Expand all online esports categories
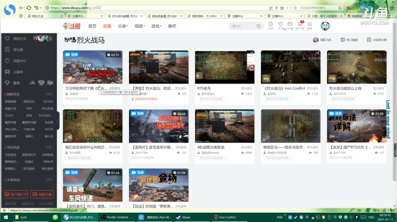The height and width of the screenshot is (222, 397). (50, 94)
